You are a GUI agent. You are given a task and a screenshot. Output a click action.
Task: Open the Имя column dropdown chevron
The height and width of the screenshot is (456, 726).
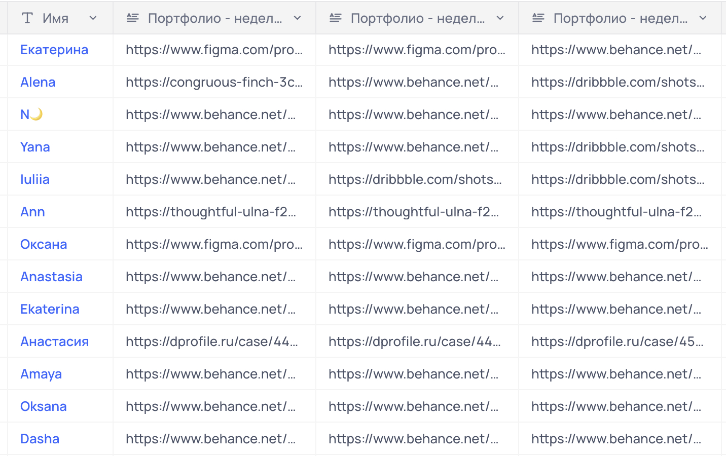point(93,18)
